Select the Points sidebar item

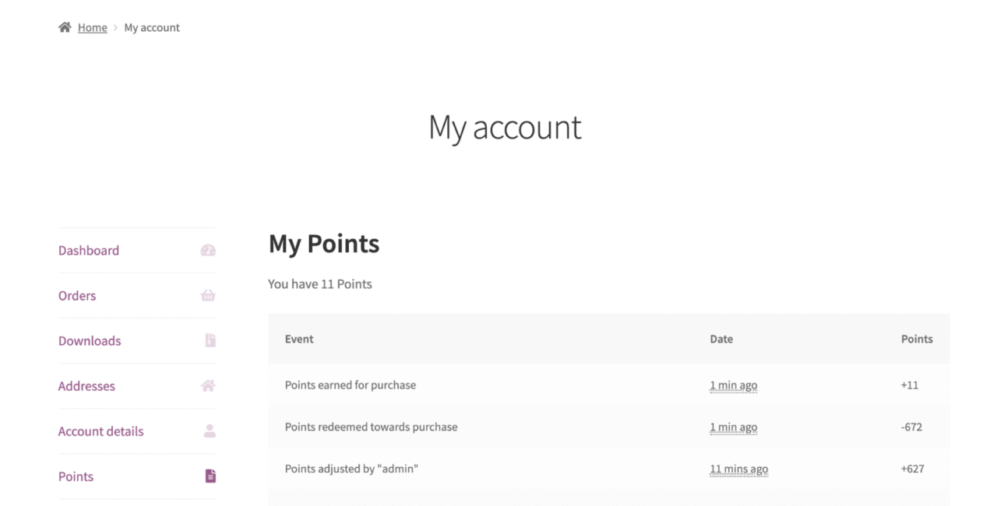click(76, 476)
